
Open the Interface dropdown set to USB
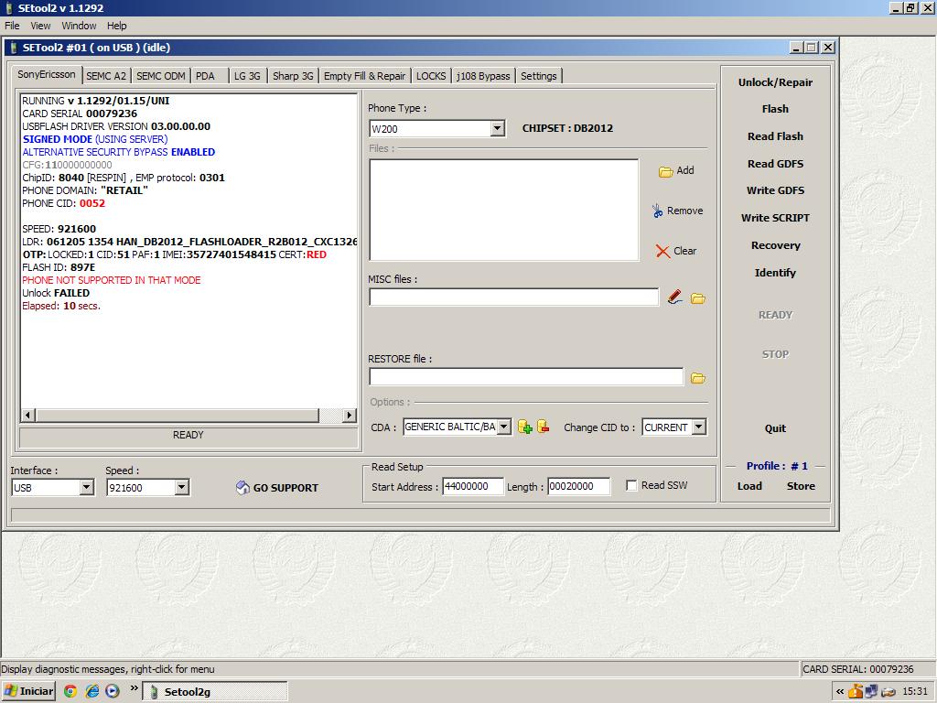(87, 487)
